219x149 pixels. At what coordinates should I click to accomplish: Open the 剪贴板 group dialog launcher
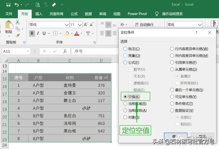click(25, 42)
